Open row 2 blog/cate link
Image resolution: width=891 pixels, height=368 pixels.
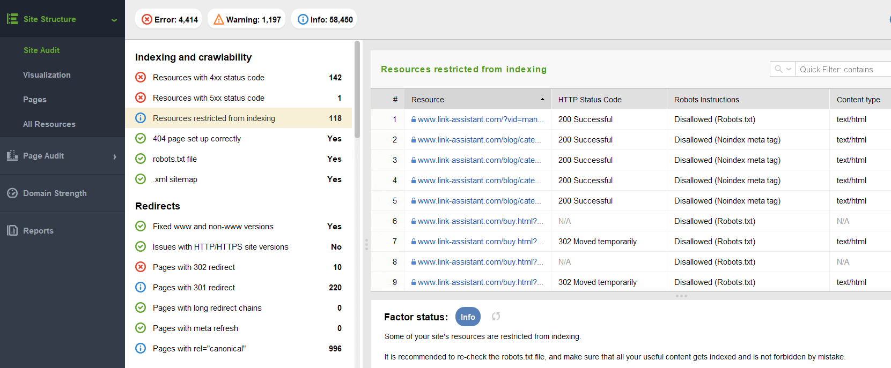pos(480,140)
